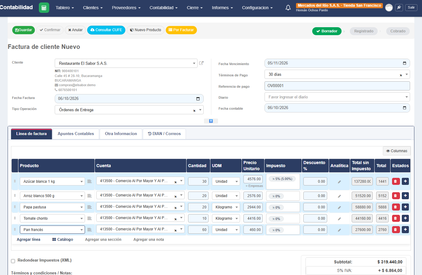Click Referencia de pago field OV00001
The height and width of the screenshot is (275, 422).
point(337,86)
